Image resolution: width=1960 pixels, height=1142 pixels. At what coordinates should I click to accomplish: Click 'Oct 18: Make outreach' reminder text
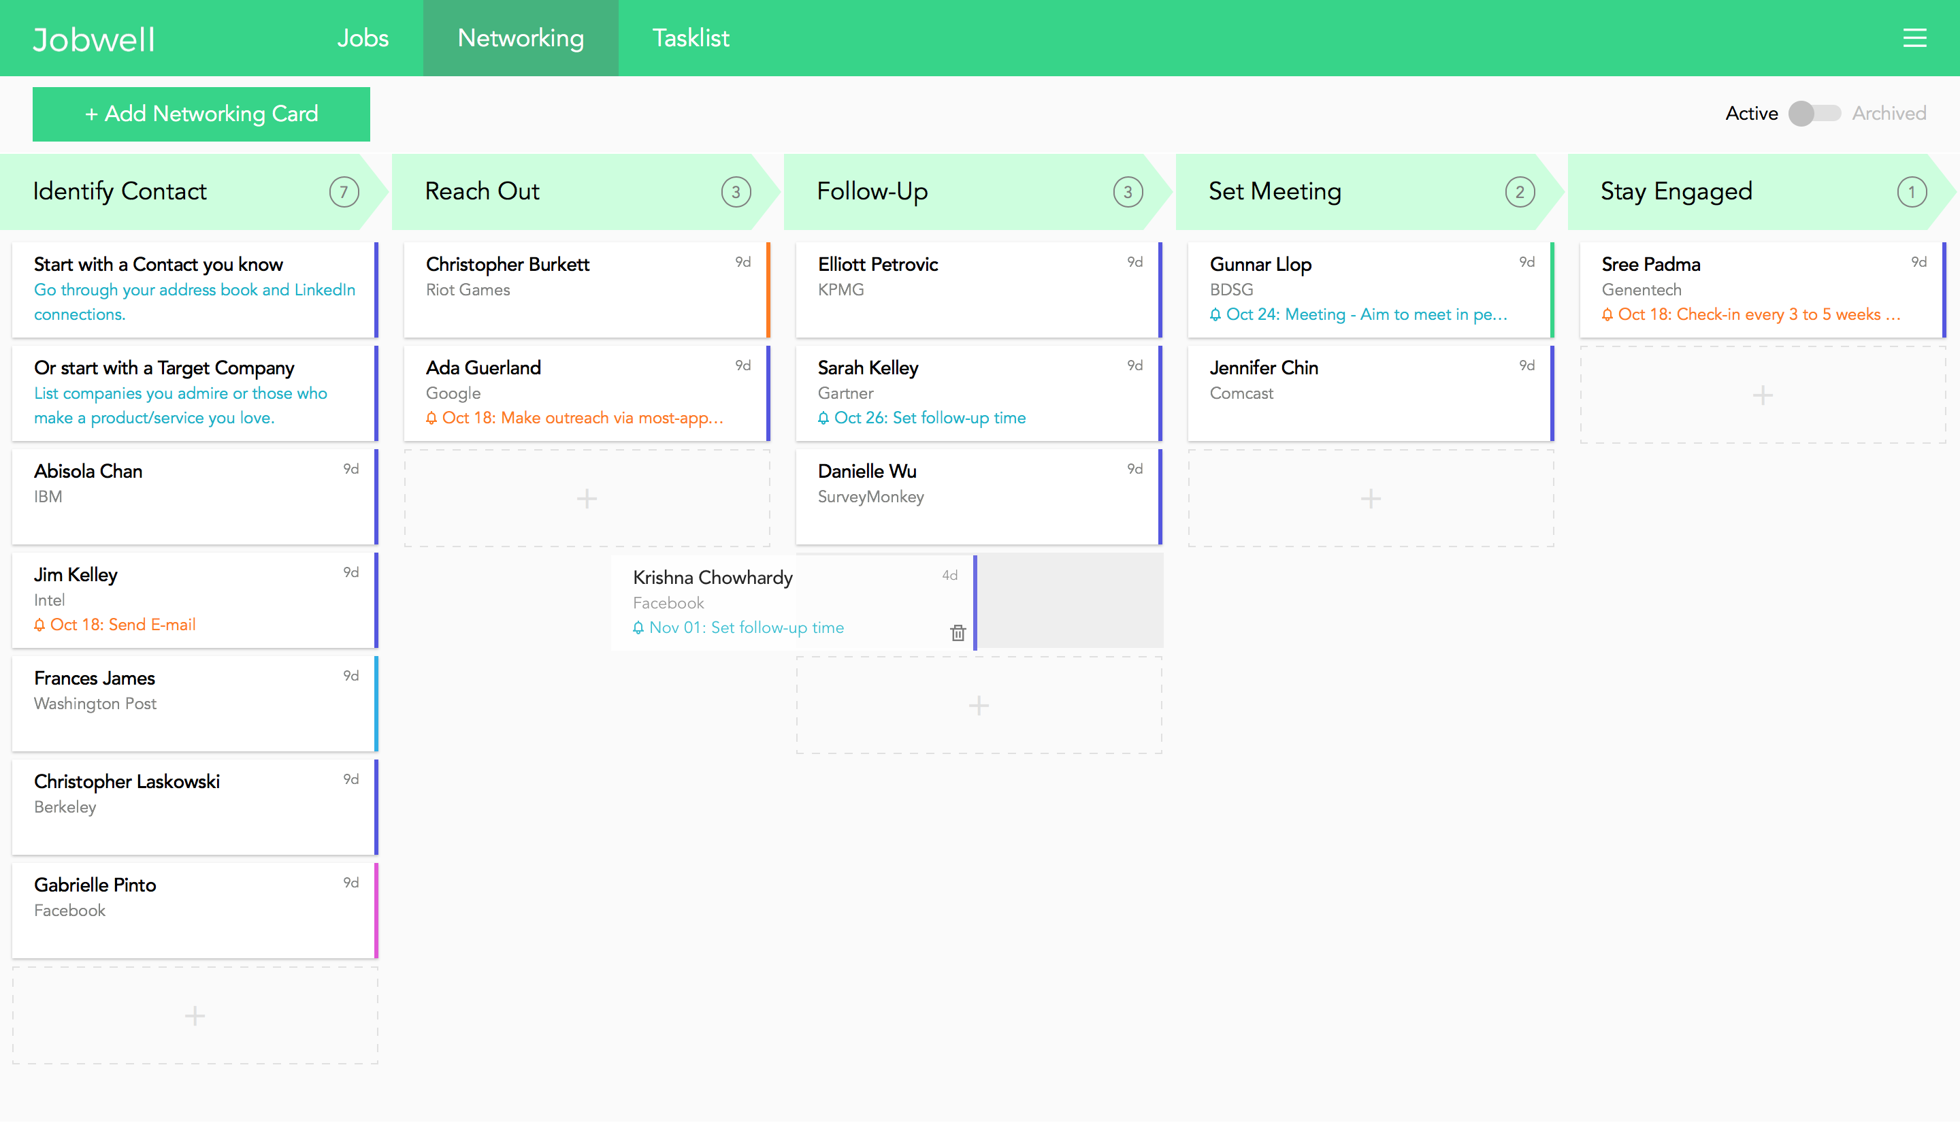click(583, 418)
